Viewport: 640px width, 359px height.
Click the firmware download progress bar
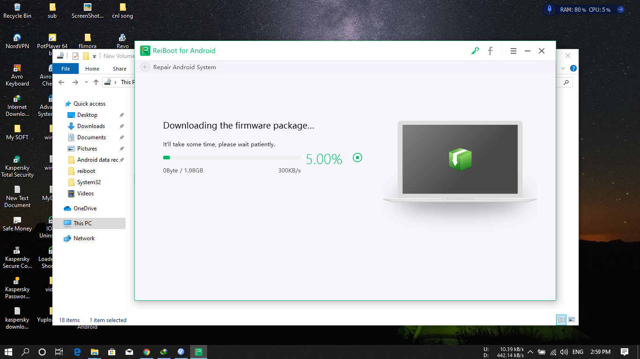(x=231, y=158)
